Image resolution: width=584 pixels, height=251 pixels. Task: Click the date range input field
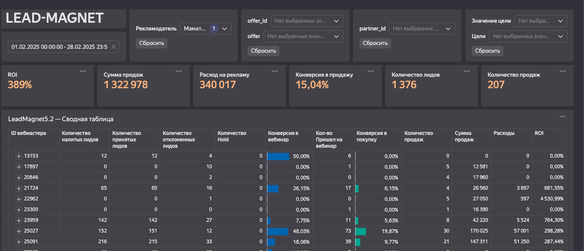click(x=63, y=47)
